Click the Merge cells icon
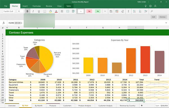 pyautogui.click(x=68, y=11)
